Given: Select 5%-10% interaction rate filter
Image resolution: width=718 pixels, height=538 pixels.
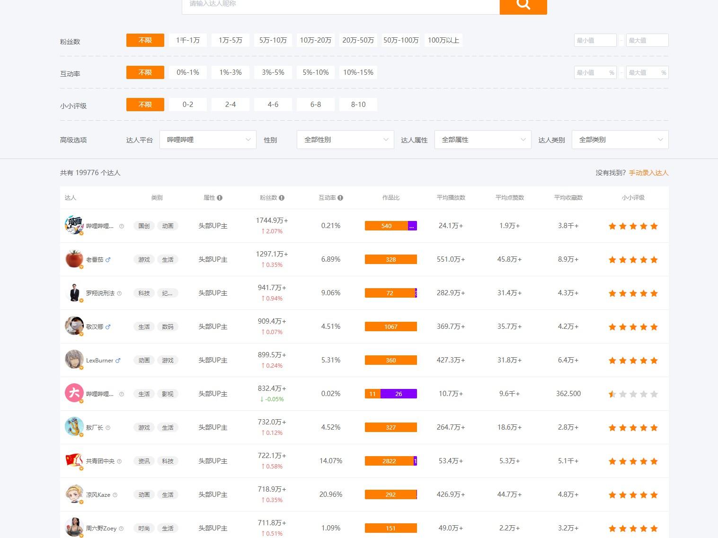Looking at the screenshot, I should [316, 72].
